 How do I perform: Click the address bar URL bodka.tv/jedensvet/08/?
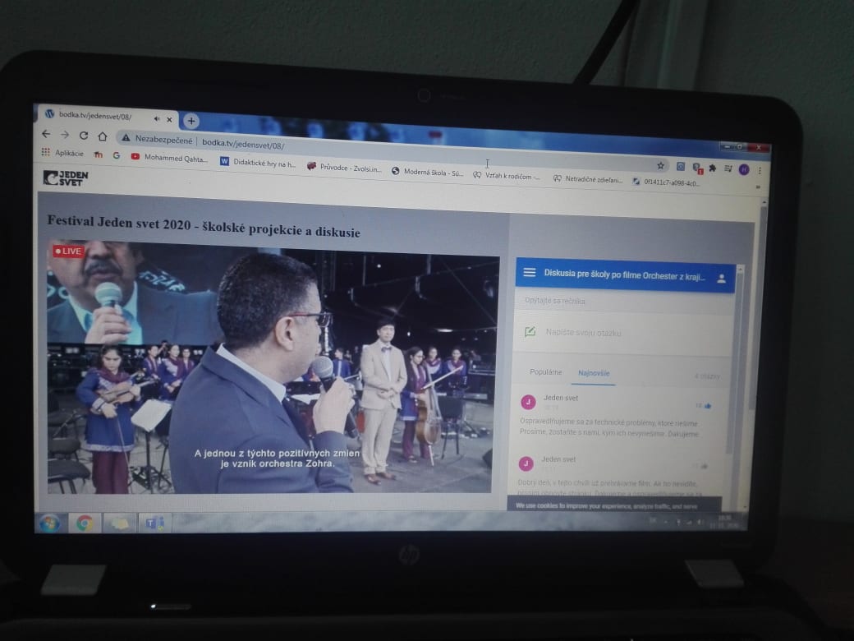tap(243, 144)
